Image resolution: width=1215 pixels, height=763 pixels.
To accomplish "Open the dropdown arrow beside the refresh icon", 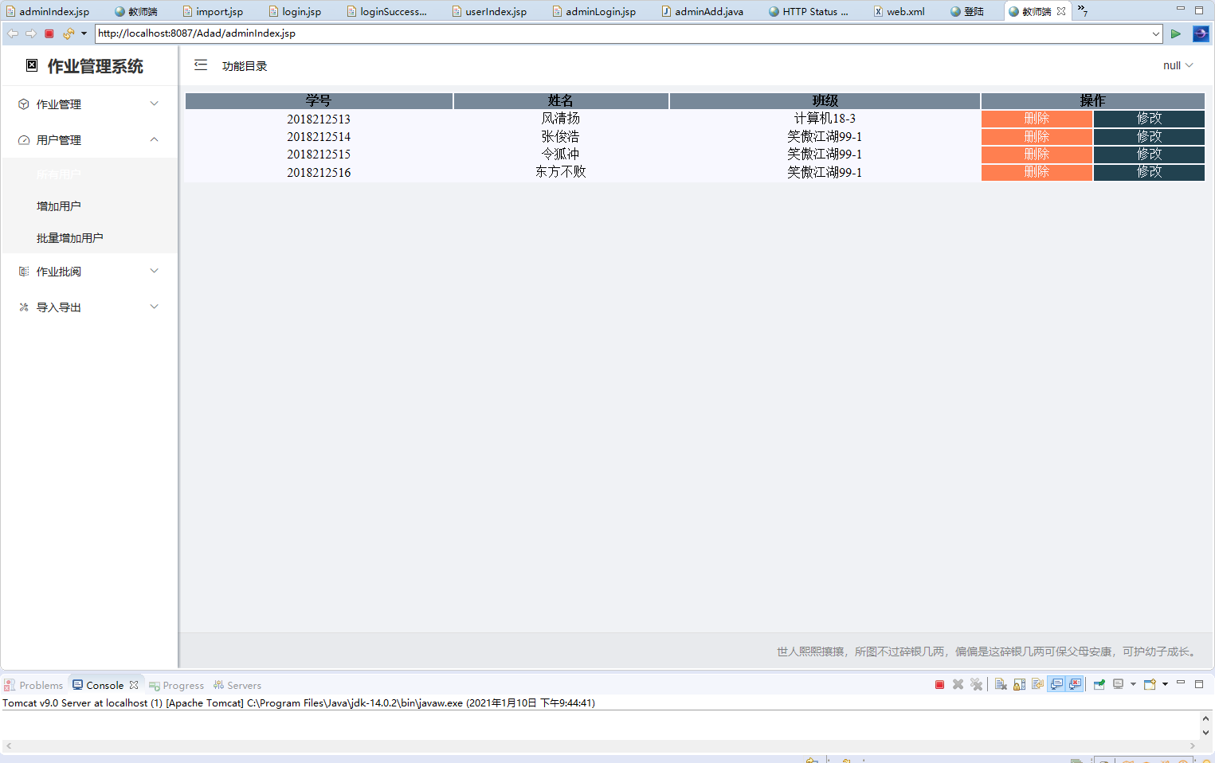I will tap(84, 33).
